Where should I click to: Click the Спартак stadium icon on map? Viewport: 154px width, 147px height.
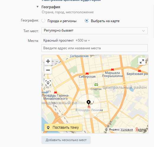(x=96, y=84)
